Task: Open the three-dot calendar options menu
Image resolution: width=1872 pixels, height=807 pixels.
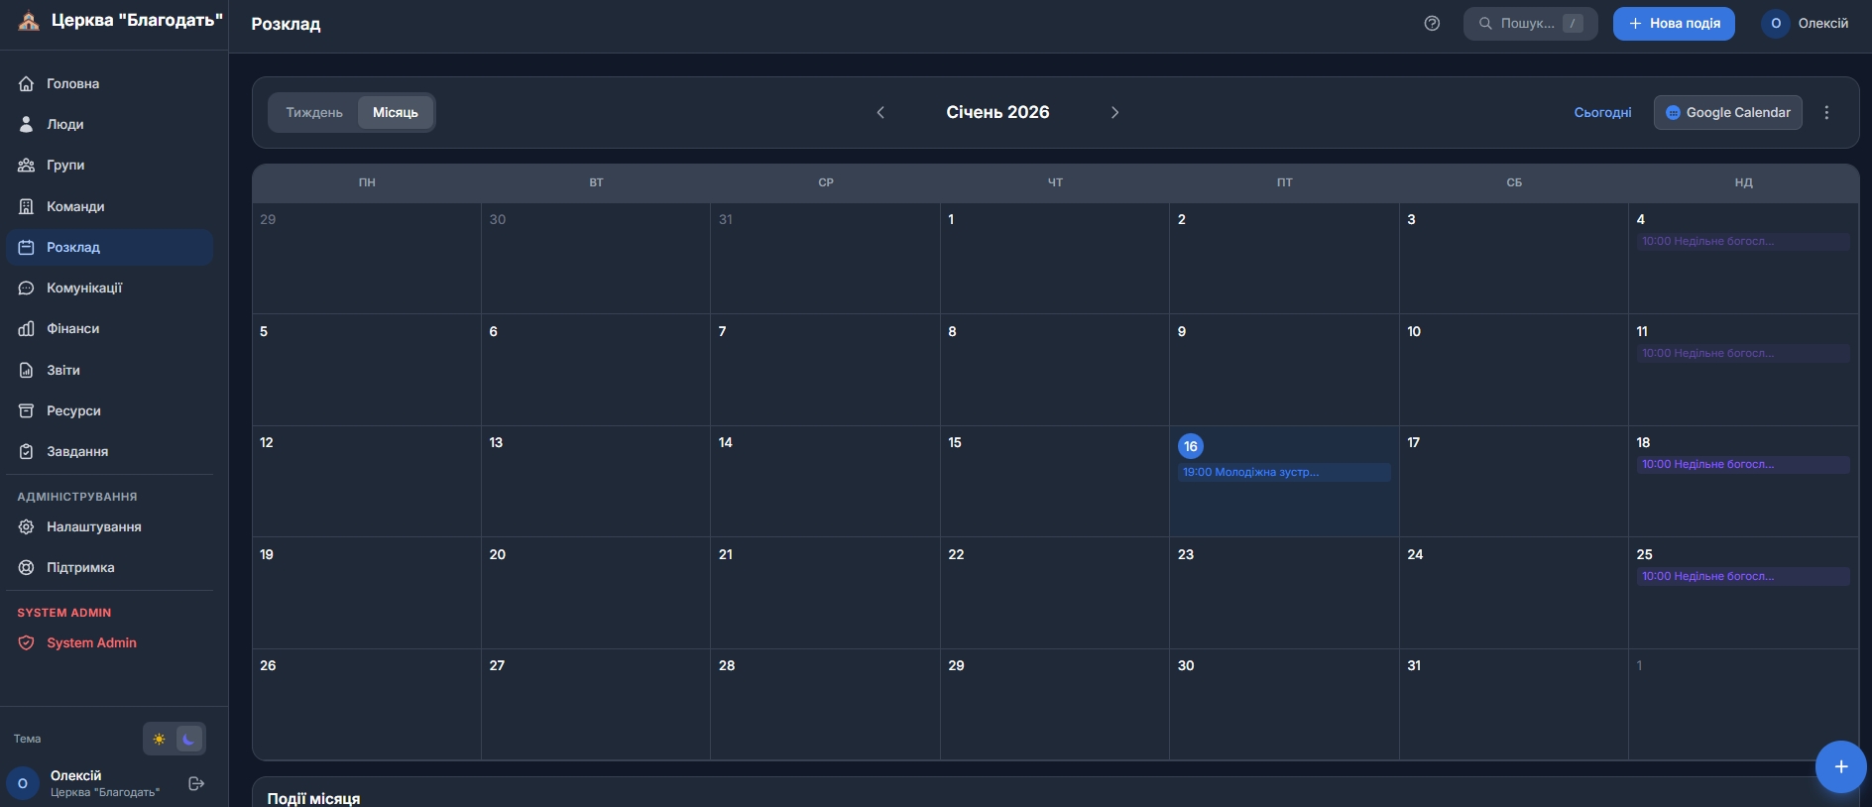Action: pos(1826,113)
